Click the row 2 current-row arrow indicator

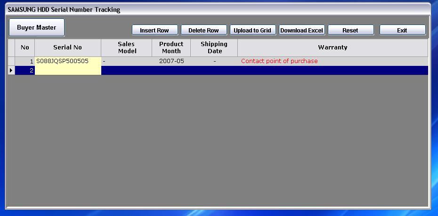pyautogui.click(x=11, y=70)
